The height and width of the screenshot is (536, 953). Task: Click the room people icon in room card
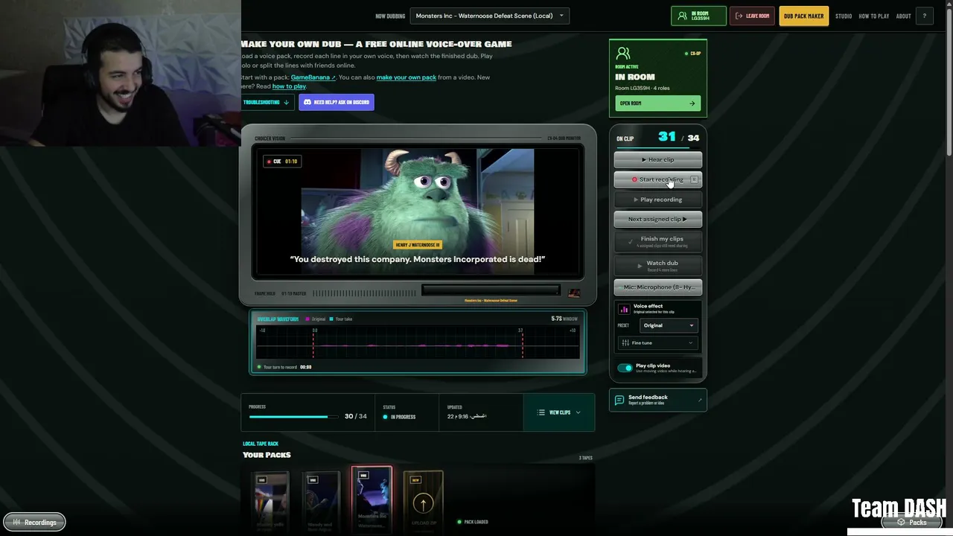point(623,54)
